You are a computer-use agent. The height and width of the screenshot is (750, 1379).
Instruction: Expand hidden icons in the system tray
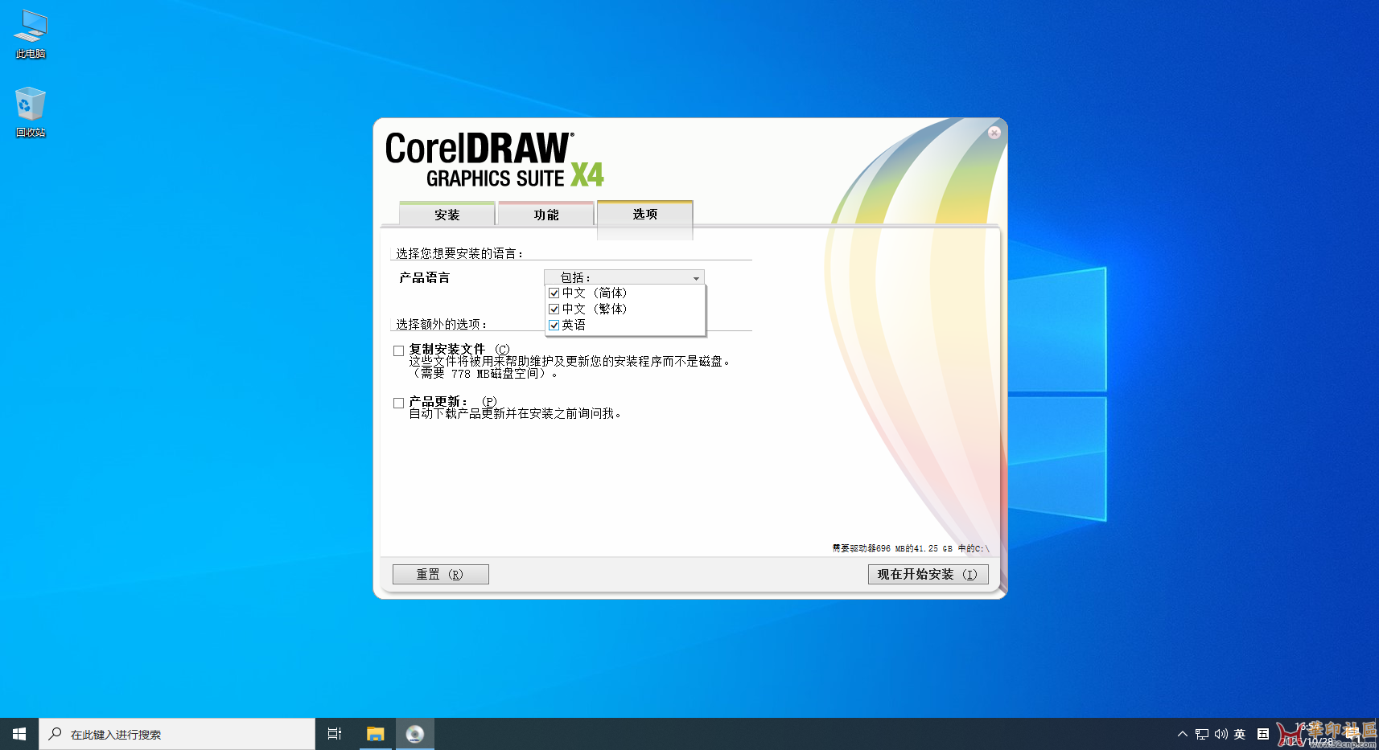(1182, 733)
